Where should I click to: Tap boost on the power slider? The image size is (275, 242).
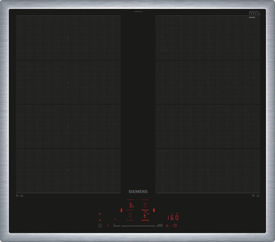click(160, 225)
